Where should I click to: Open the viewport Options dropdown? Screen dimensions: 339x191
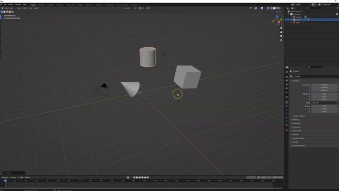279,12
